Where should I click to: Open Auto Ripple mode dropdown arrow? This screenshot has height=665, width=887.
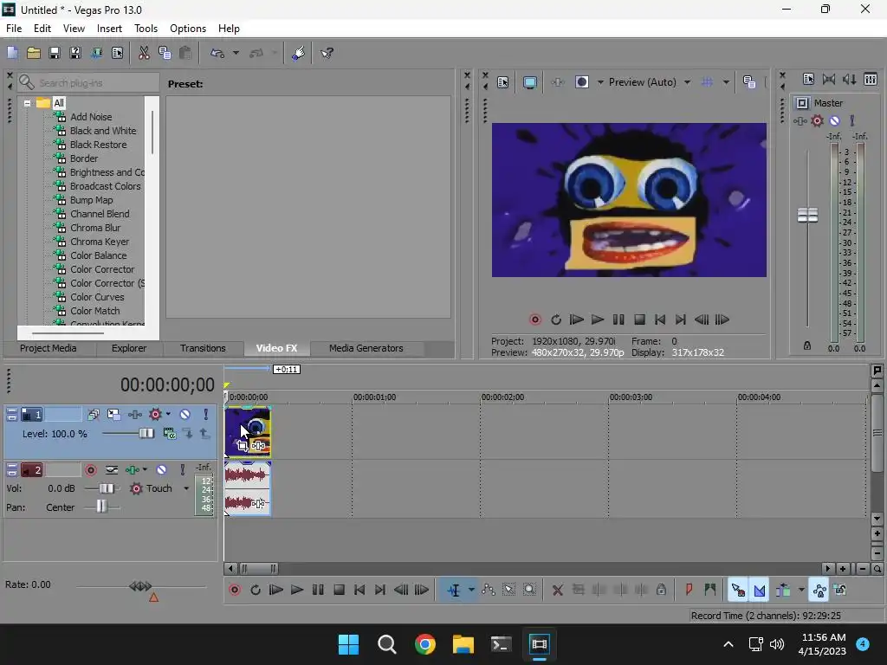(x=801, y=591)
